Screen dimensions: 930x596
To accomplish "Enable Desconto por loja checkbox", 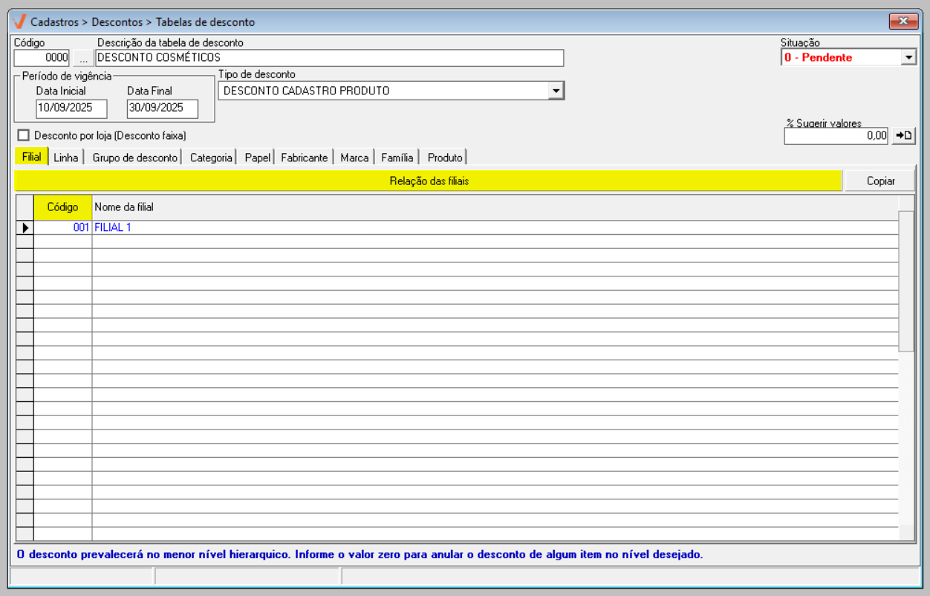I will pos(24,135).
